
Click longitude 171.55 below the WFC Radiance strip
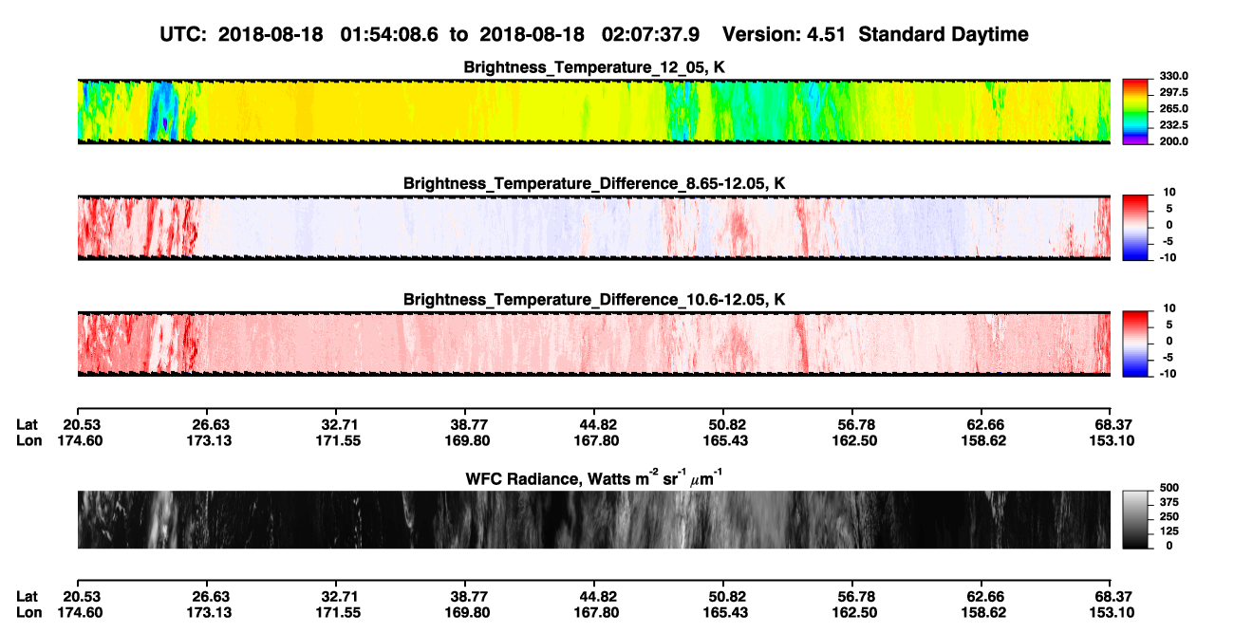point(336,612)
